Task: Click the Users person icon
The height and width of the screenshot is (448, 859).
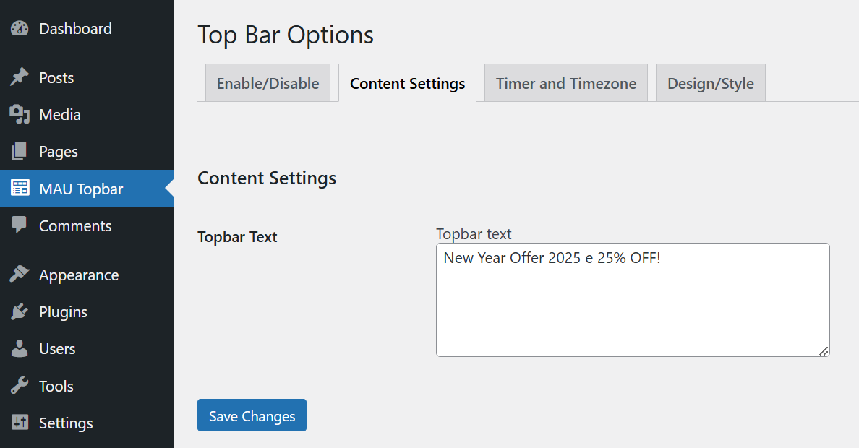Action: pyautogui.click(x=20, y=349)
